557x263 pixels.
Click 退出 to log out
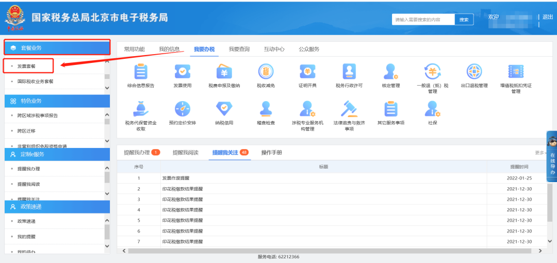point(548,17)
